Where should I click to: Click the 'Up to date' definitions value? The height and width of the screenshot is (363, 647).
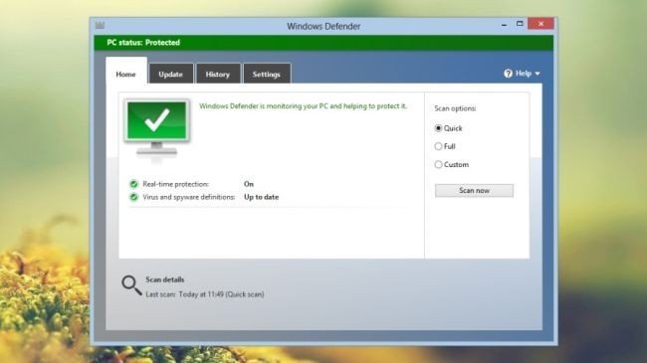click(261, 197)
